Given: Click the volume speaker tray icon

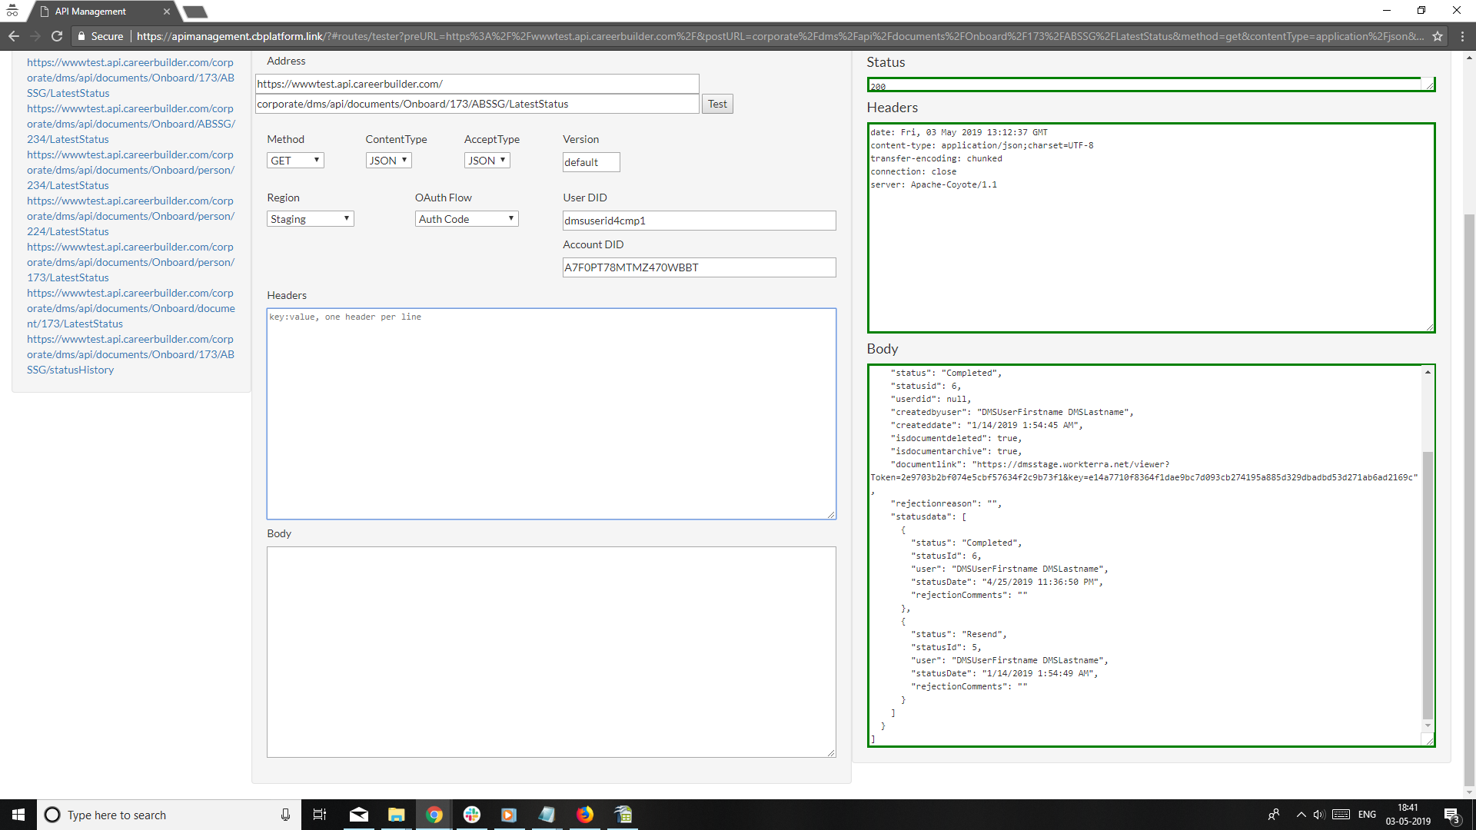Looking at the screenshot, I should [x=1319, y=815].
